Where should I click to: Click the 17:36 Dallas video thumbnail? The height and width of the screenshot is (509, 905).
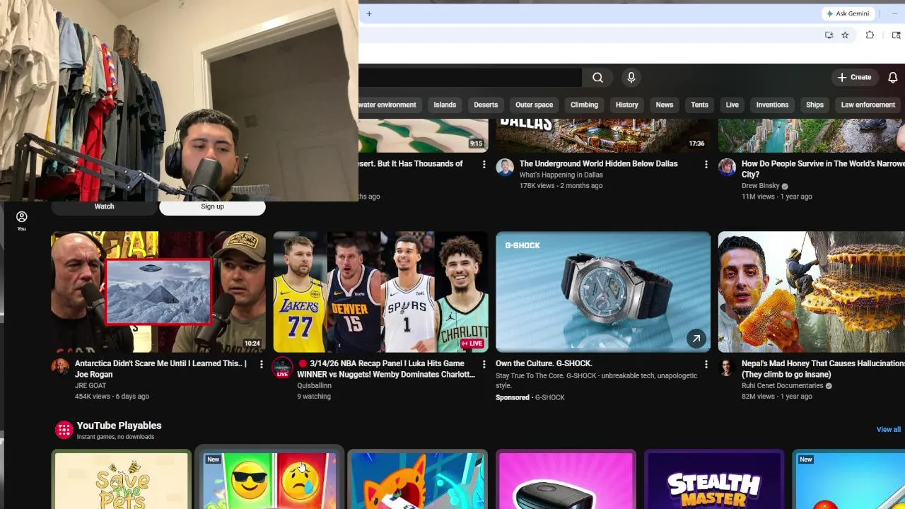click(603, 136)
